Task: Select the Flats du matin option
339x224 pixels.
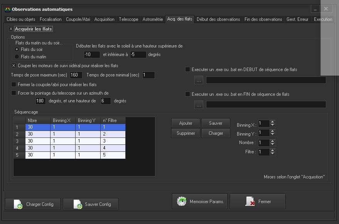Action: click(x=17, y=57)
